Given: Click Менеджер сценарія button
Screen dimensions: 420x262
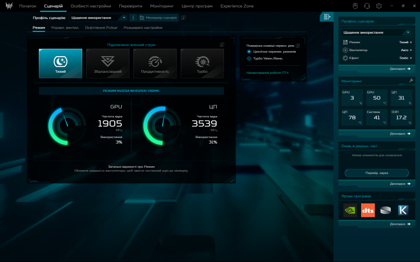Looking at the screenshot, I should (158, 18).
